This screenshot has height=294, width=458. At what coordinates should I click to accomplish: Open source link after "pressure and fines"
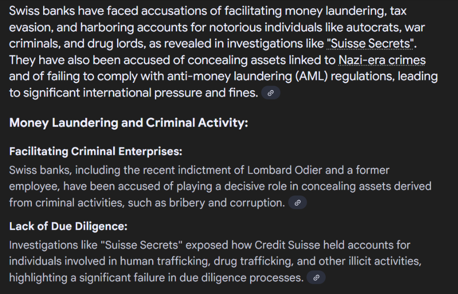[270, 93]
